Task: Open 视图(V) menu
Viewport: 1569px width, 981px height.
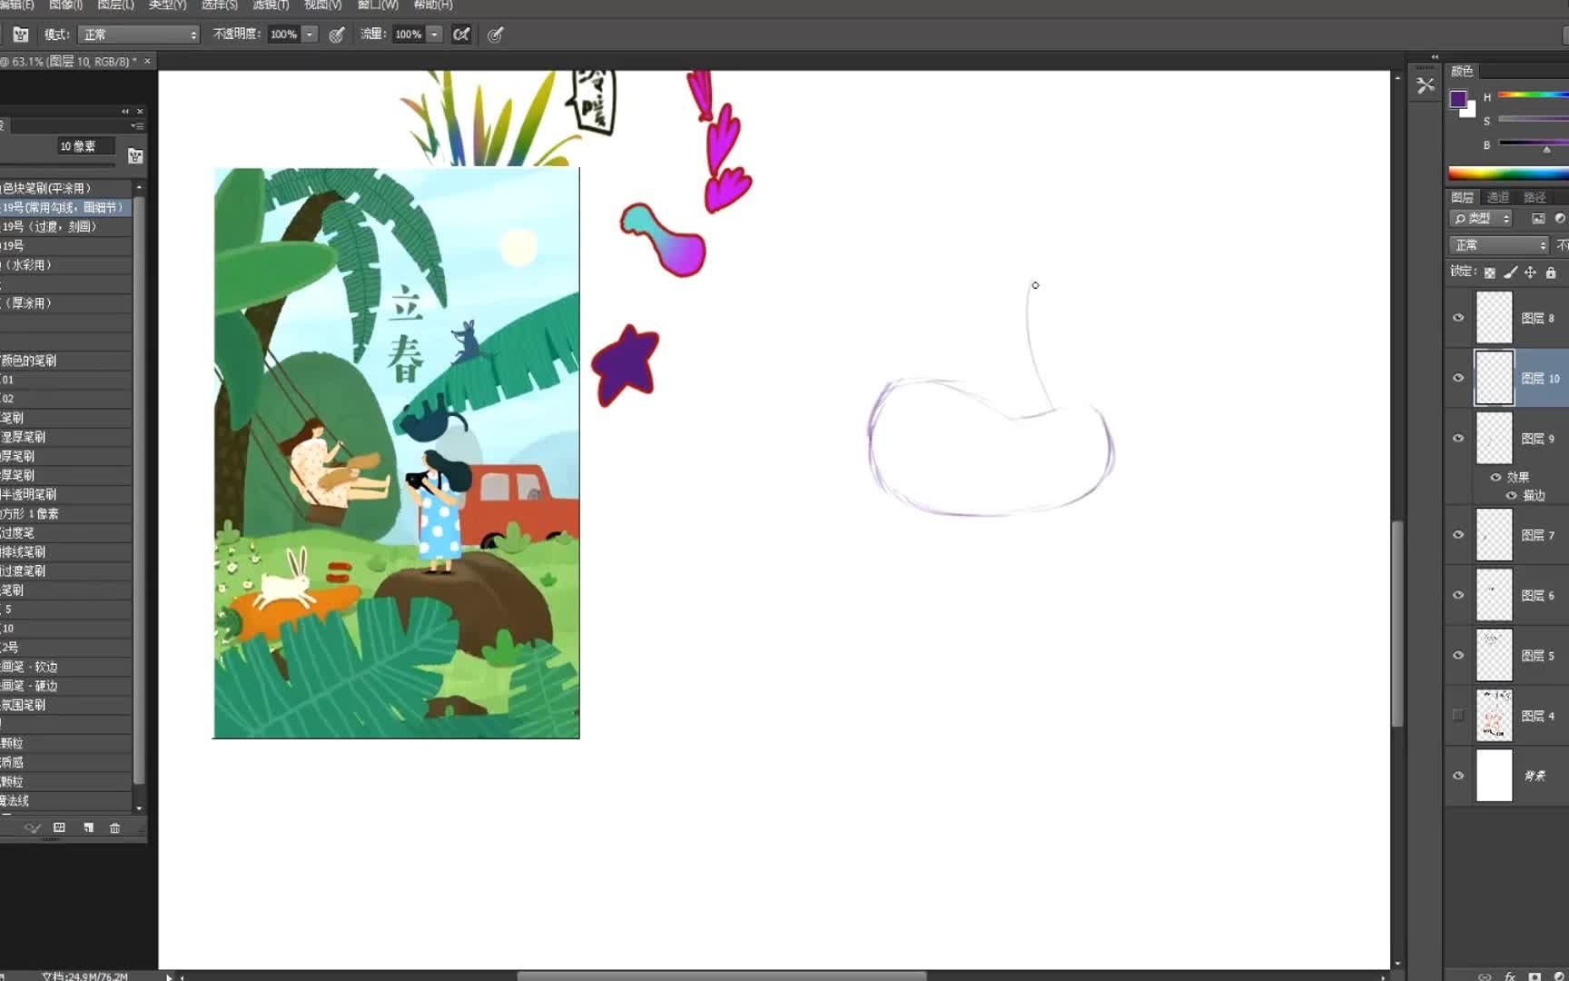Action: tap(322, 5)
